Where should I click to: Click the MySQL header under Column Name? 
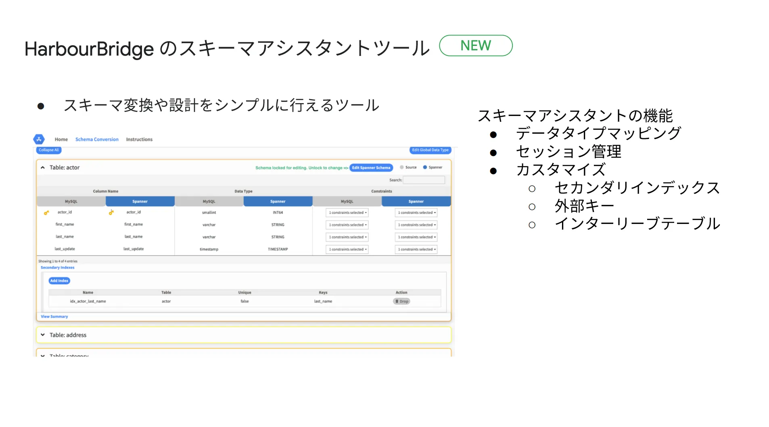(x=71, y=201)
